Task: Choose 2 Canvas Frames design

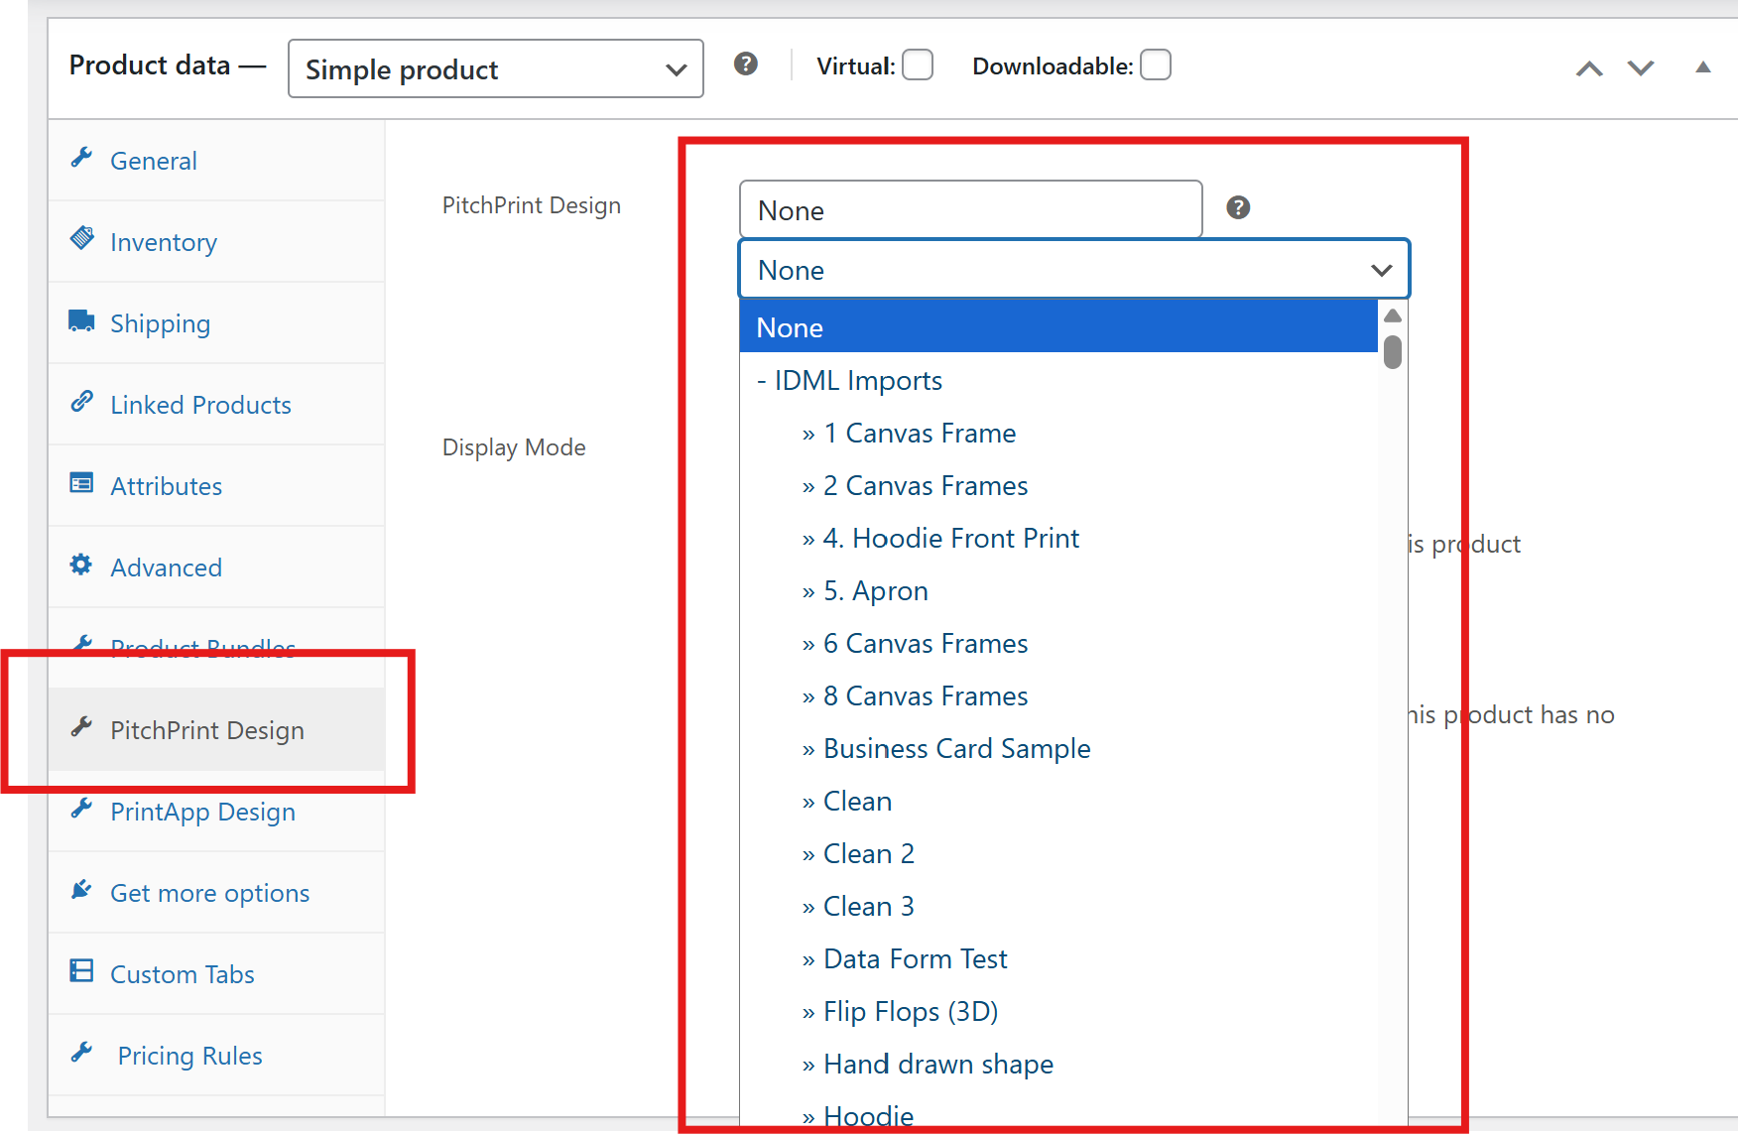Action: tap(1058, 485)
